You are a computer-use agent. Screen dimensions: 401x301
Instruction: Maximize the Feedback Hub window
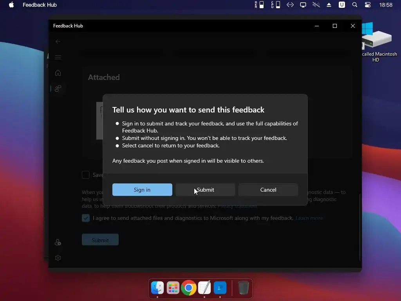pyautogui.click(x=335, y=26)
